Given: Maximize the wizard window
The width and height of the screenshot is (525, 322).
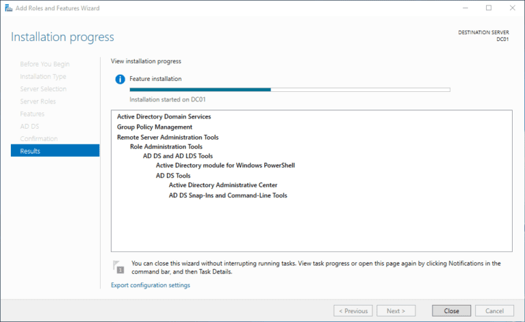Looking at the screenshot, I should coord(489,8).
